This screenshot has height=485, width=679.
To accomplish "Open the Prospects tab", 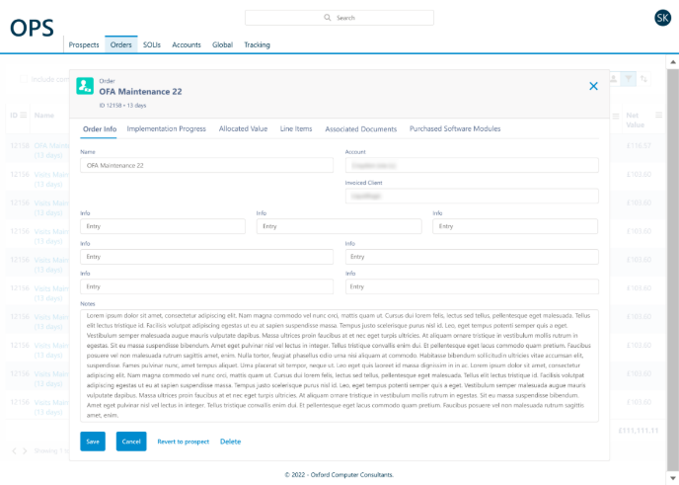I will pos(84,44).
